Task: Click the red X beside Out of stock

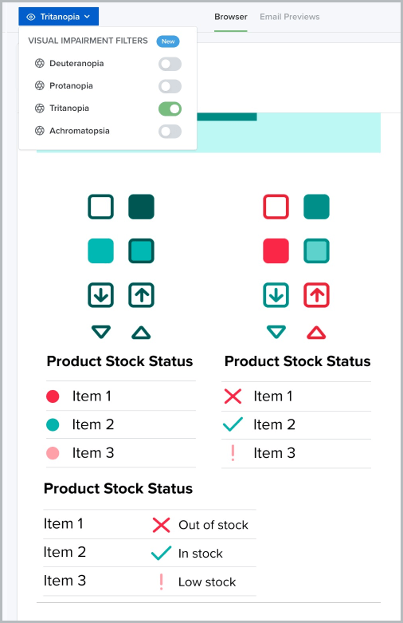Action: 161,525
